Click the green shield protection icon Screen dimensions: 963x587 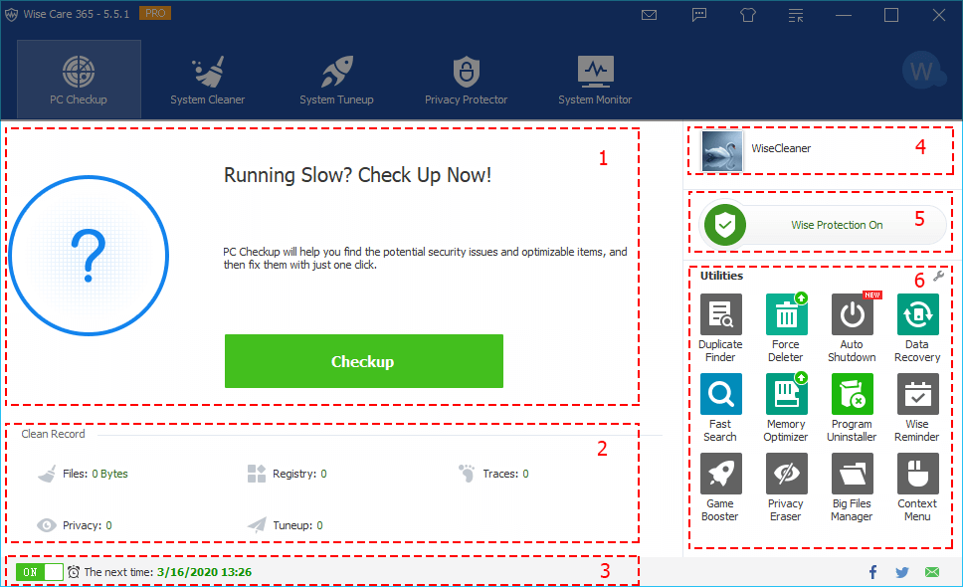tap(725, 225)
